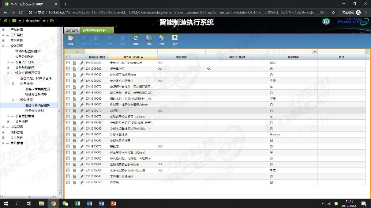Sort by the 保养周期 column header
Image resolution: width=371 pixels, height=208 pixels.
pos(293,57)
